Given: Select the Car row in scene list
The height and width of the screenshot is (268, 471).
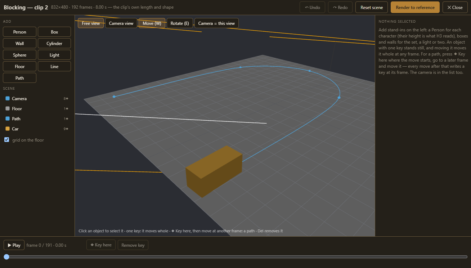Looking at the screenshot, I should coord(37,129).
